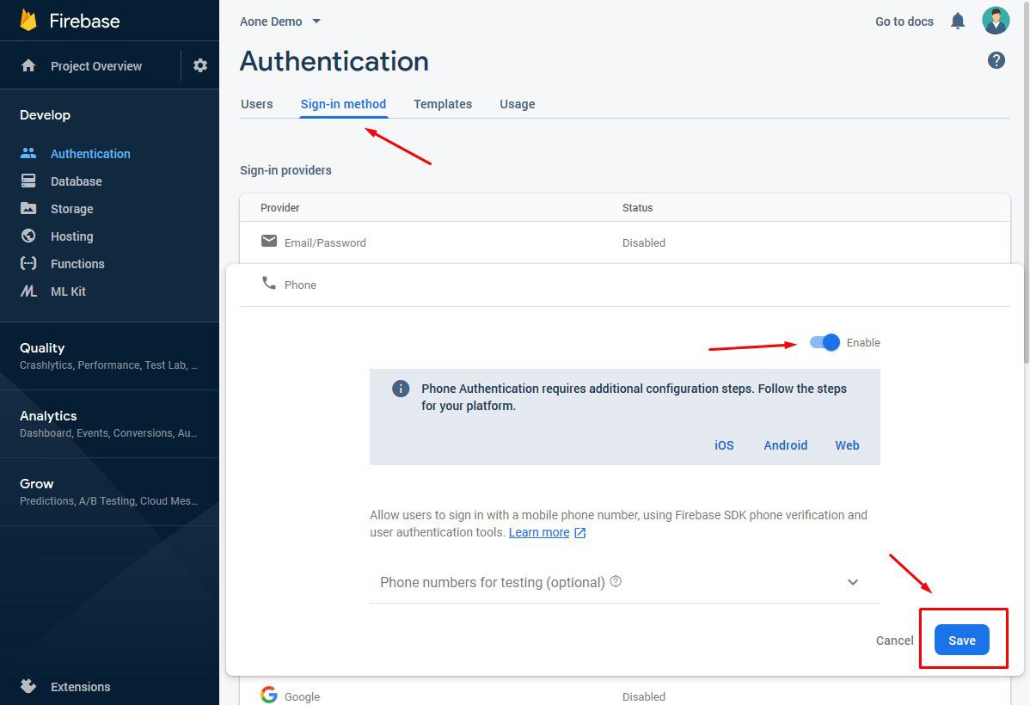
Task: Open Functions in the sidebar
Action: (x=77, y=264)
